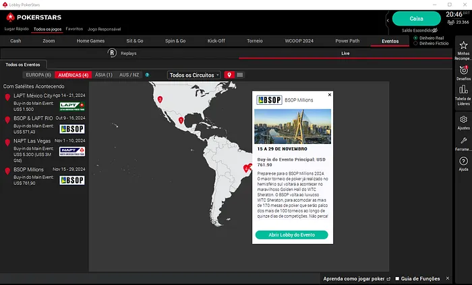The image size is (472, 285).
Task: Toggle the Saldo Escondido eye icon
Action: [x=435, y=30]
